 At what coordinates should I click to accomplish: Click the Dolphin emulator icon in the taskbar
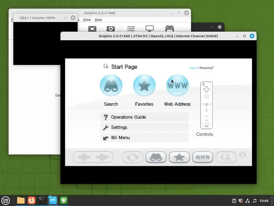click(x=53, y=200)
